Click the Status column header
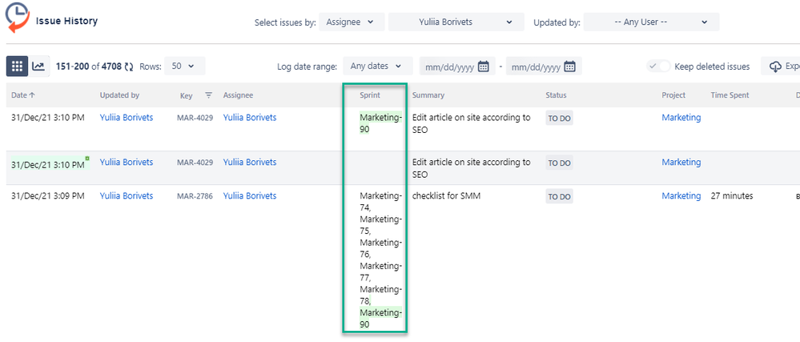 tap(556, 95)
